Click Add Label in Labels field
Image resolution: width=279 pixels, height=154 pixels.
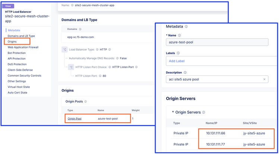pos(177,61)
